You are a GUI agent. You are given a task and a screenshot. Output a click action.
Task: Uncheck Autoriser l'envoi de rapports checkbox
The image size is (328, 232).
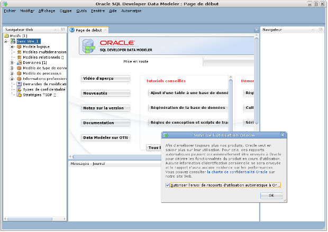click(x=168, y=185)
